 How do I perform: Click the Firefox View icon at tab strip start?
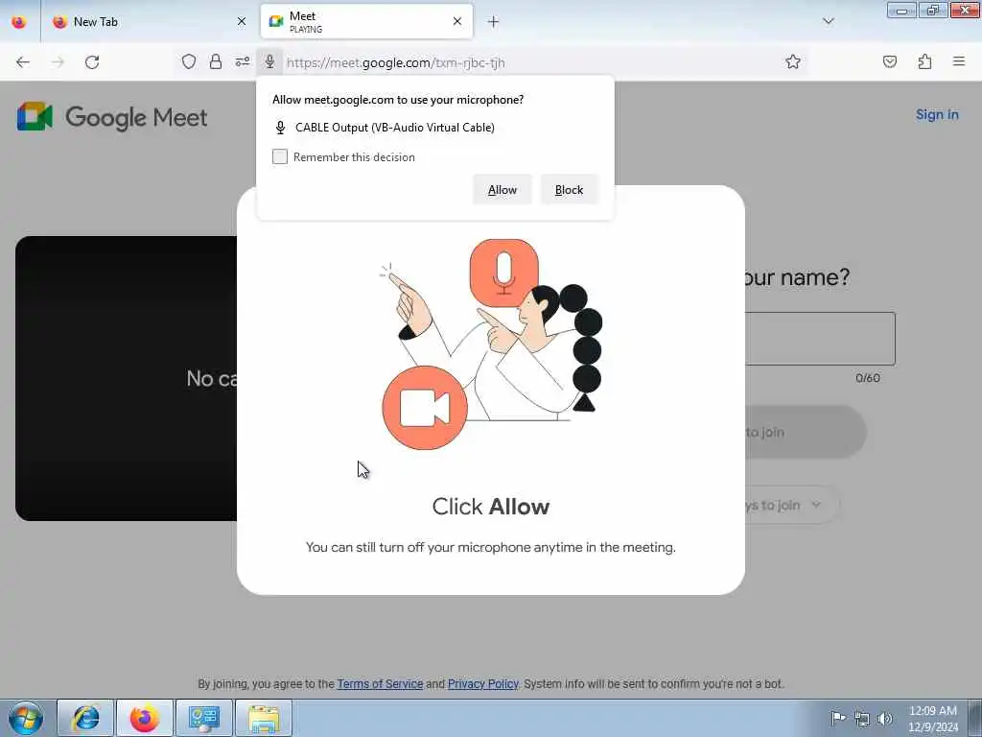(x=19, y=22)
